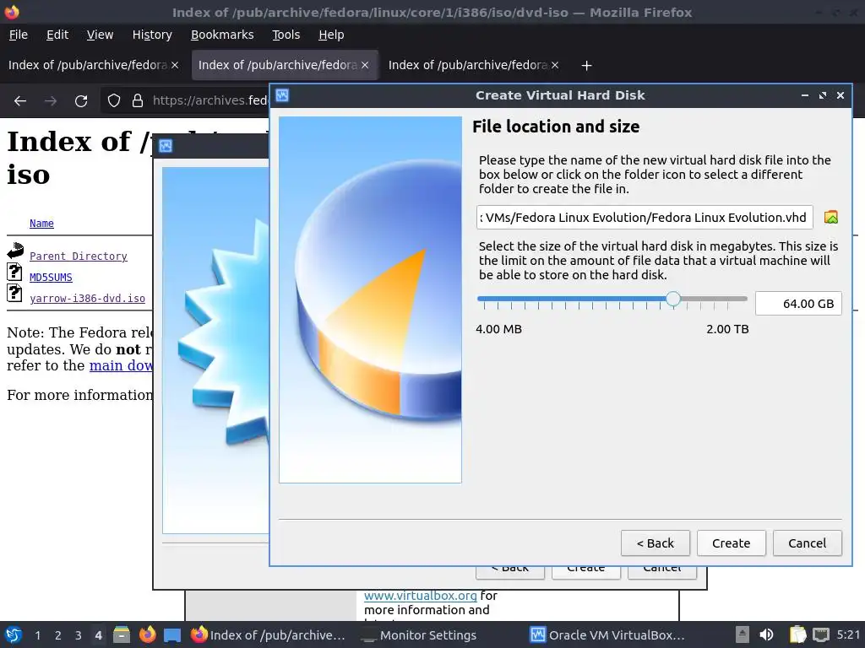Screen dimensions: 865x648
Task: Switch to virtual desktop 4
Action: point(98,635)
